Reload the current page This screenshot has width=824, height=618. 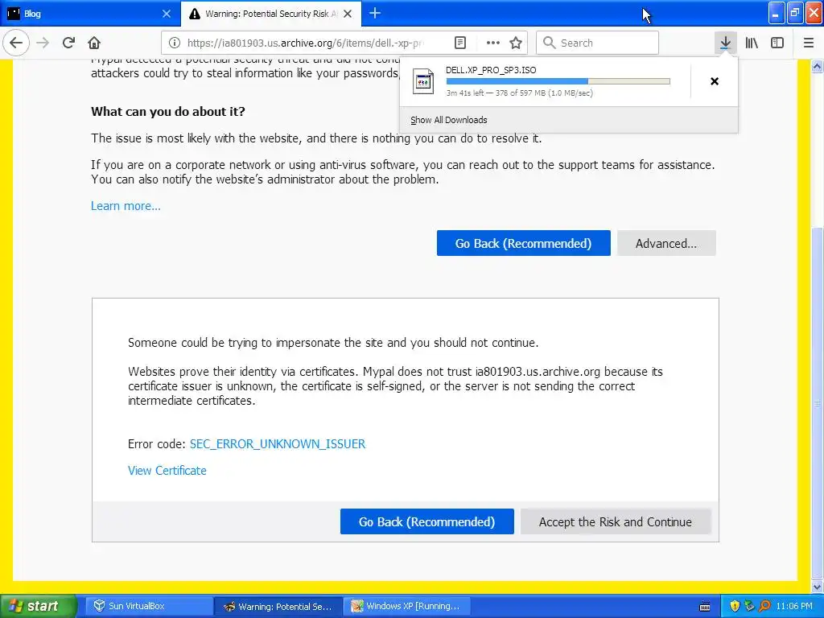pyautogui.click(x=68, y=43)
